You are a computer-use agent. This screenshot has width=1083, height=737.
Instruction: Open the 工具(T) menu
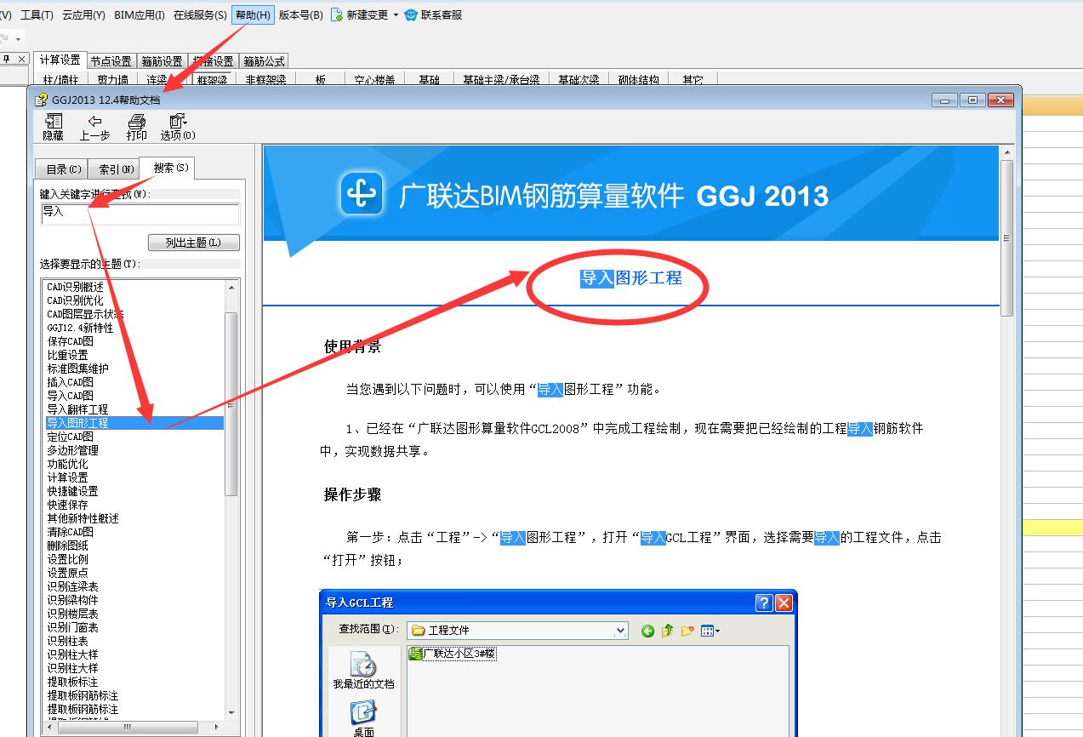37,14
